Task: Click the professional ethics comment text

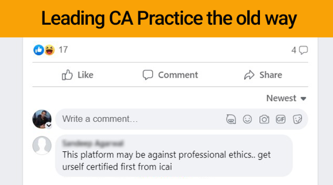Action: pos(166,161)
